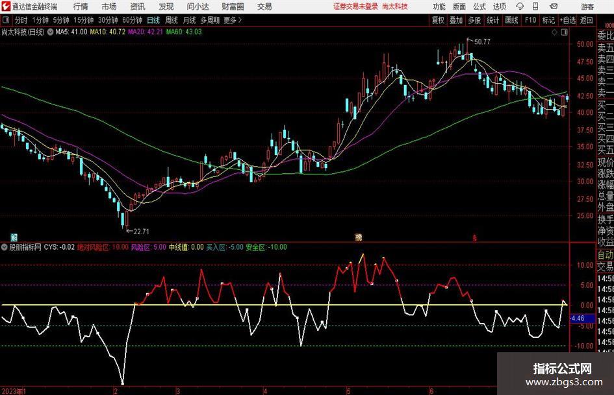
Task: Click the 解 marker icon below chart
Action: [14, 237]
